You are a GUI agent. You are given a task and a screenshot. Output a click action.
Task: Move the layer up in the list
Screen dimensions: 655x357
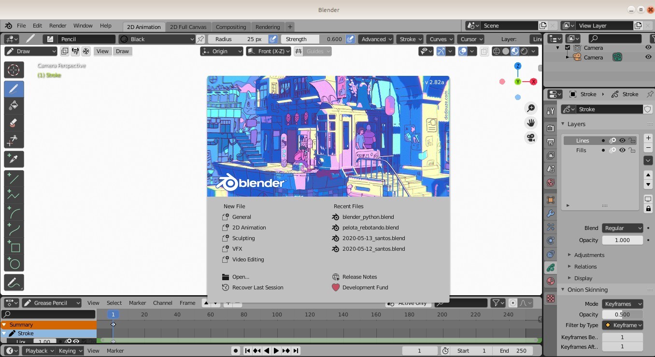point(648,175)
